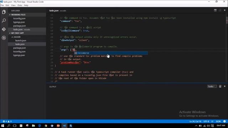Open network icon in system tray
This screenshot has width=228, height=128.
coord(204,126)
